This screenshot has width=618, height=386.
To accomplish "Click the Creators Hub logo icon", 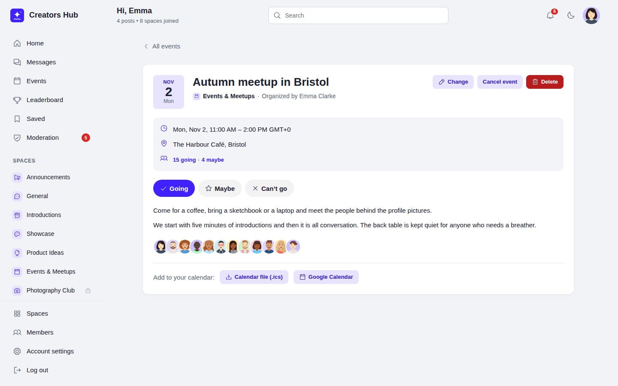I will pos(17,15).
